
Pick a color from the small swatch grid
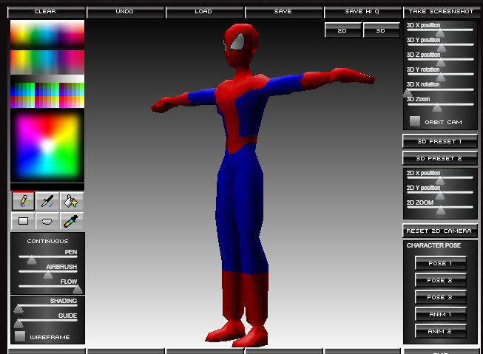(x=47, y=95)
